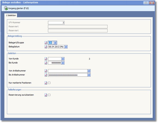Click the red-check icon beside Von Kunde
The width and height of the screenshot is (158, 123).
coord(46,59)
